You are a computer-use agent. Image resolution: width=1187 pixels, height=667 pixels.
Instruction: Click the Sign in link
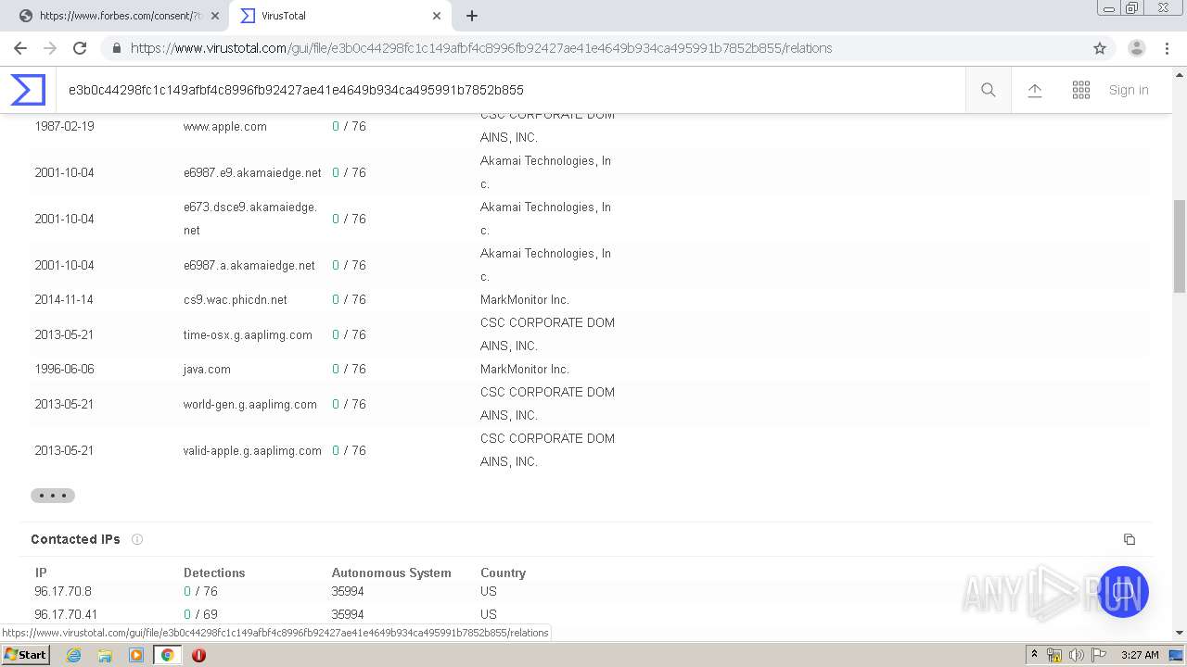point(1129,90)
